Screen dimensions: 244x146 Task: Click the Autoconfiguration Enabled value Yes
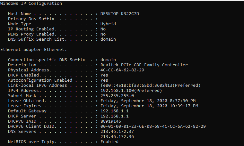point(104,80)
